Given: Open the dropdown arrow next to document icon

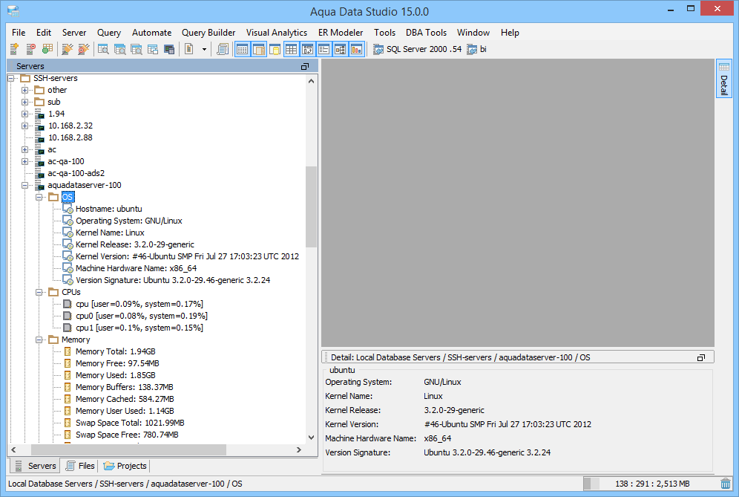Looking at the screenshot, I should pos(204,49).
